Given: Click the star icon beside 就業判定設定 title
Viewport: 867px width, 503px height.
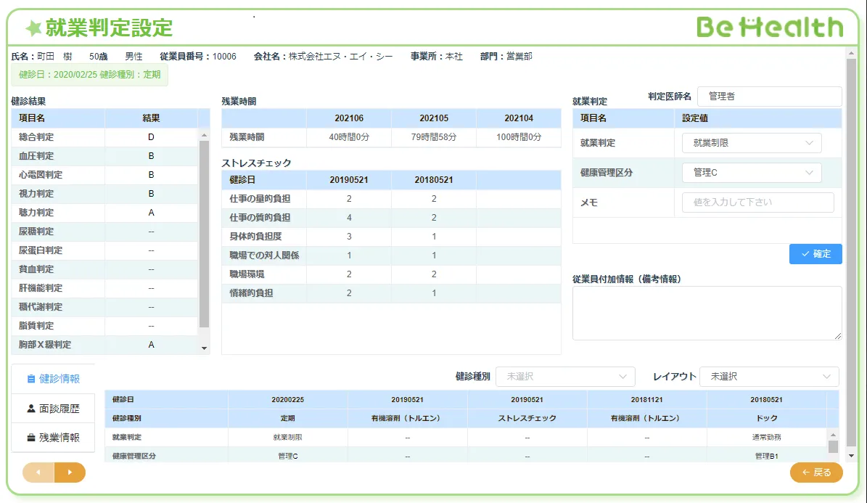Looking at the screenshot, I should [x=33, y=28].
